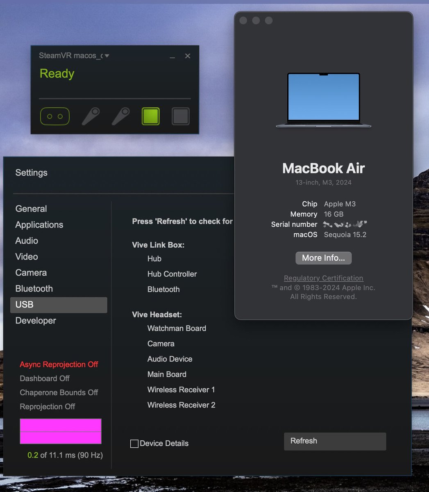Click More Info in About This Mac

tap(323, 258)
